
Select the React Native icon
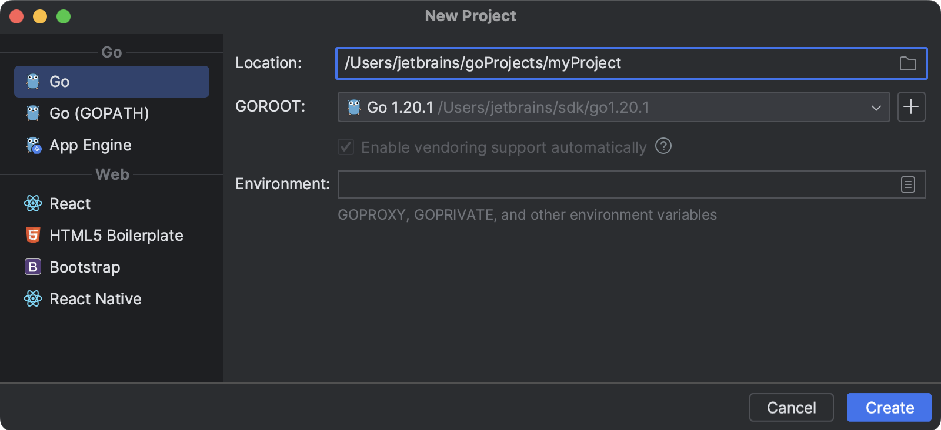(34, 299)
